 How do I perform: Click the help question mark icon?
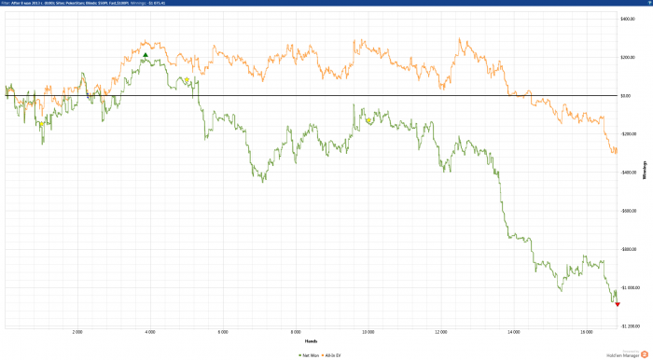click(x=649, y=3)
